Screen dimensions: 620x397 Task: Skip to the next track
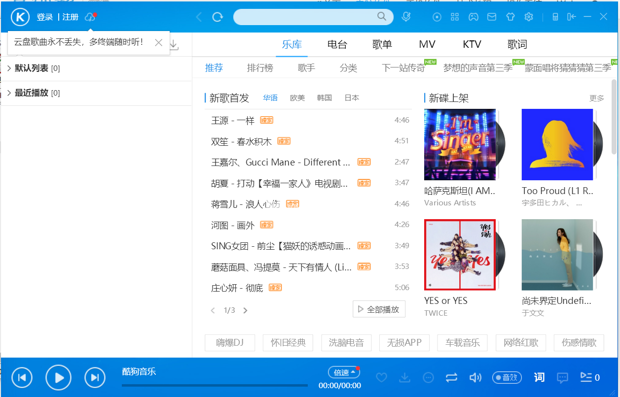click(95, 378)
